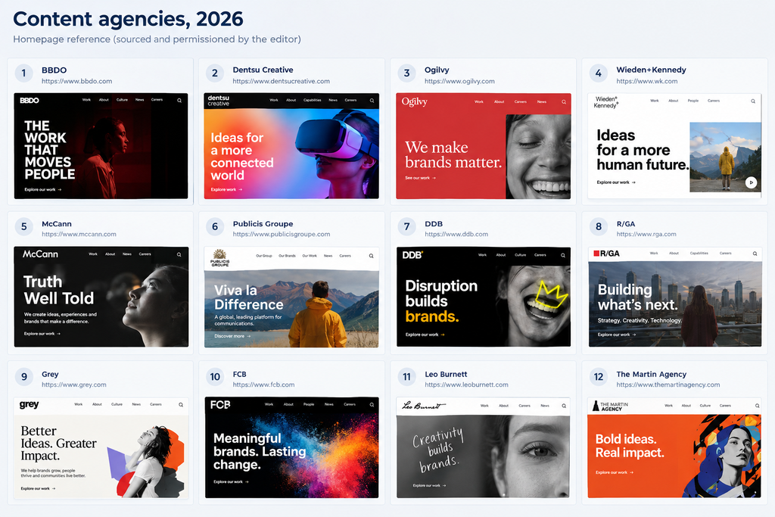This screenshot has width=775, height=517.
Task: Click the Truth Well Told headline
Action: 58,290
